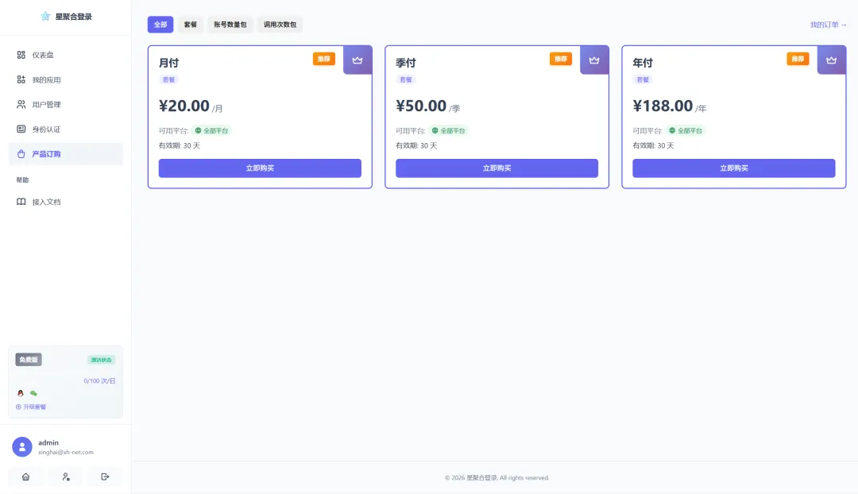Click the logout icon button
This screenshot has height=494, width=858.
point(105,477)
